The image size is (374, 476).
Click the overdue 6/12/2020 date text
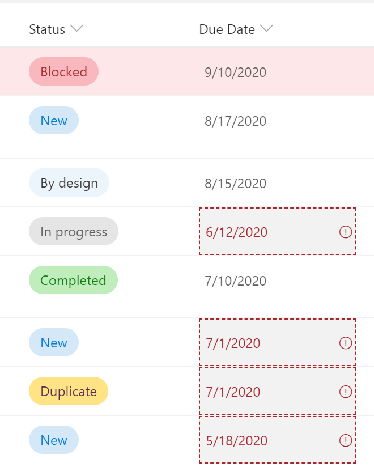(236, 232)
